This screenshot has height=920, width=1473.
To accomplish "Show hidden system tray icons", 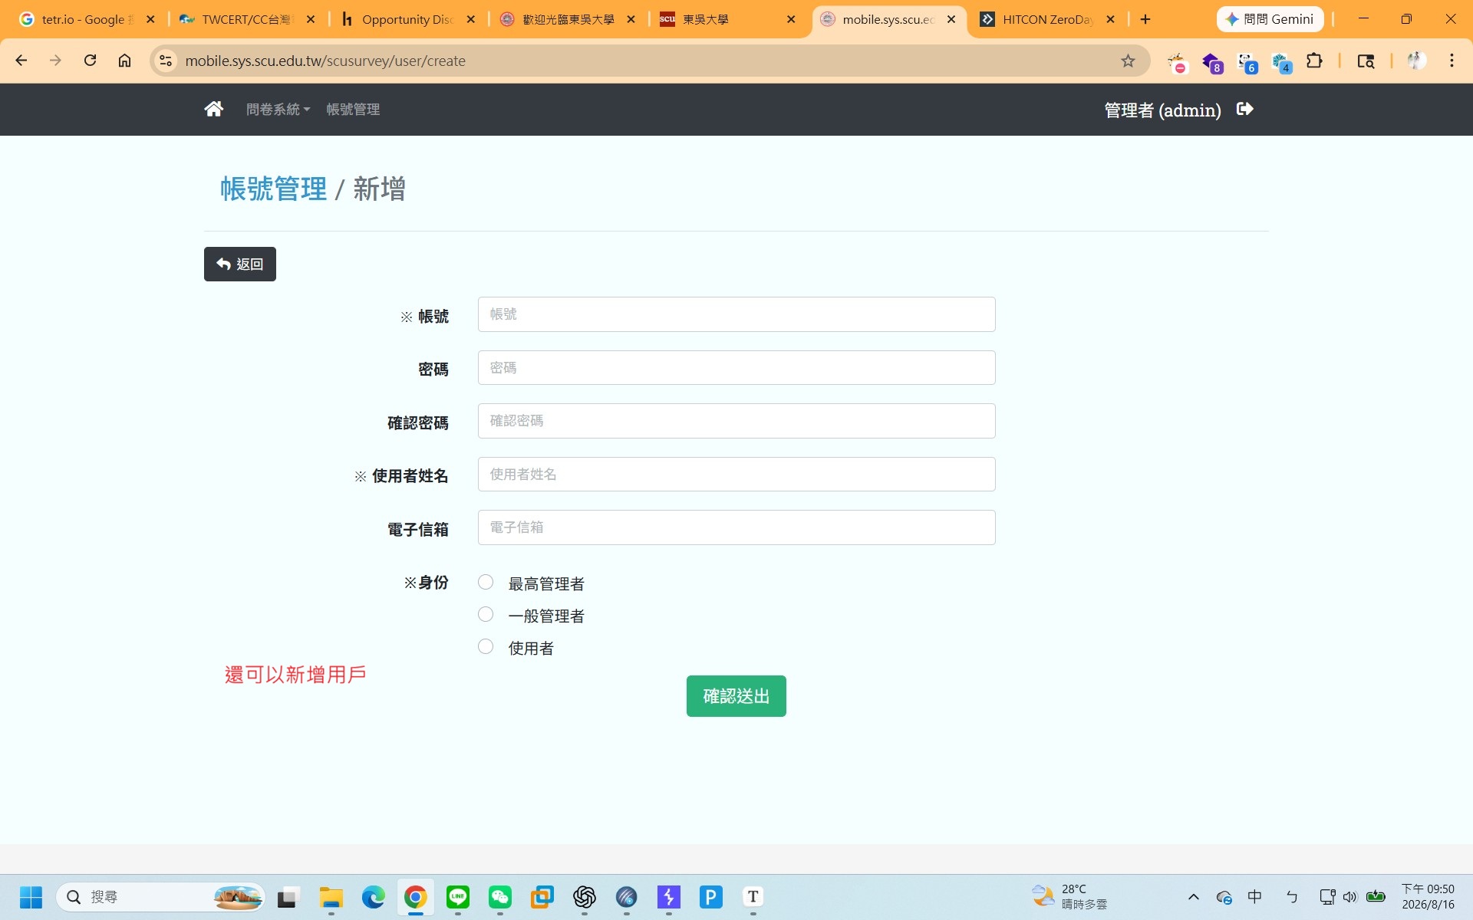I will 1193,896.
